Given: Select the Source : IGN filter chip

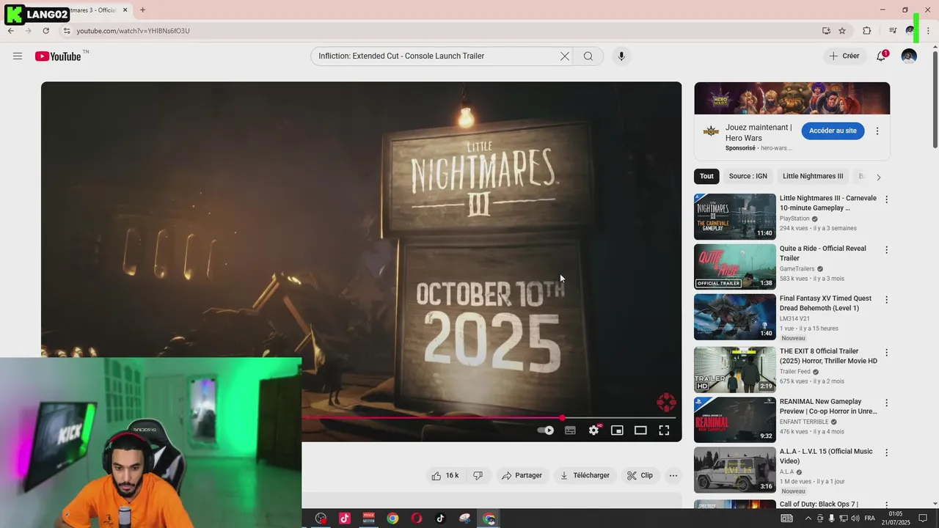Looking at the screenshot, I should click(748, 177).
